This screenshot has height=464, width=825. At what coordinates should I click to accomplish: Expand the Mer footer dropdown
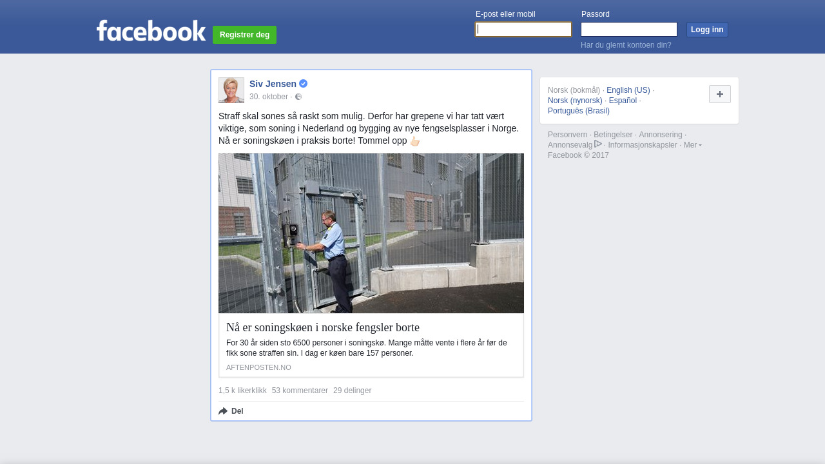click(x=692, y=145)
